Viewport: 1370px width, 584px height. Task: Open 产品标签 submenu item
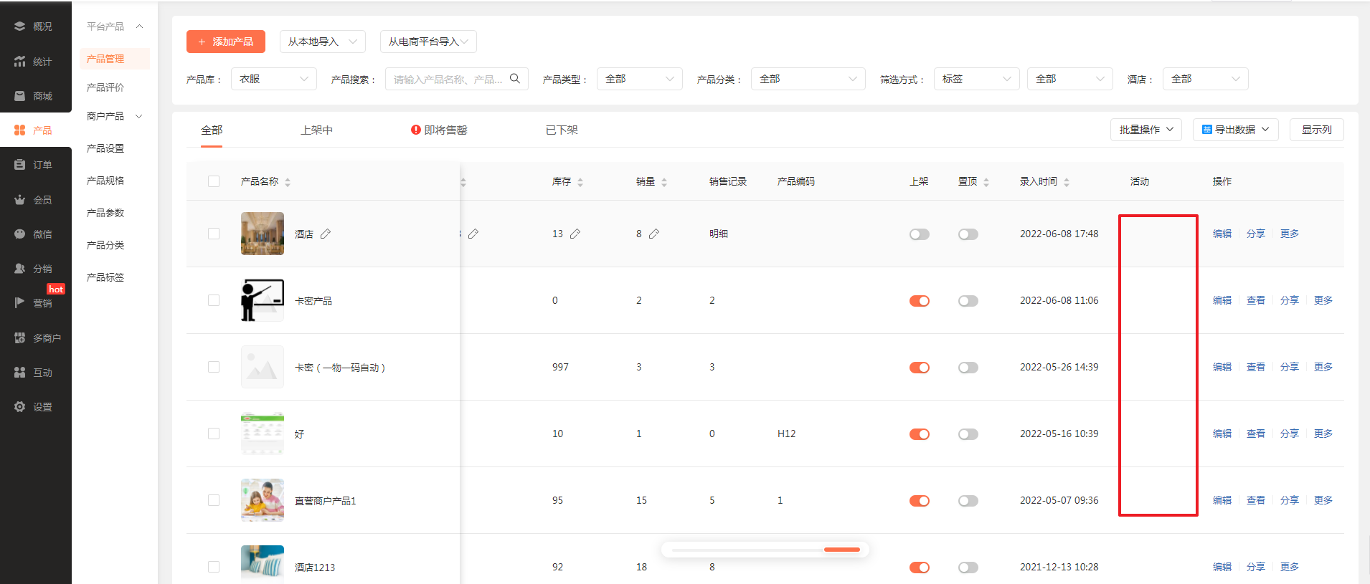coord(105,277)
